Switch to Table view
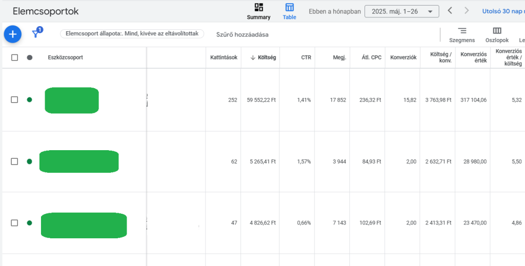The image size is (525, 266). click(x=290, y=11)
